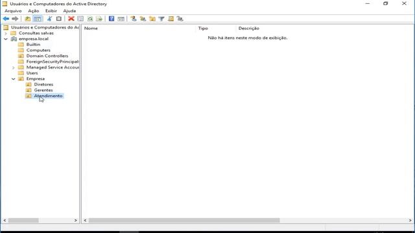Click the blue Help icon

coord(112,19)
